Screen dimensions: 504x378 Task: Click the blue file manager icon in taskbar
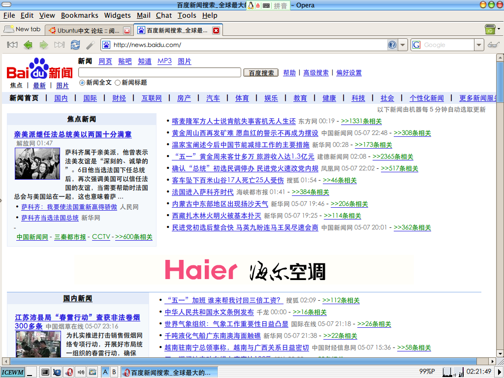pyautogui.click(x=57, y=372)
